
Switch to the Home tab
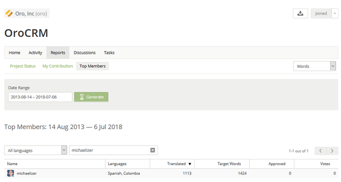(15, 52)
